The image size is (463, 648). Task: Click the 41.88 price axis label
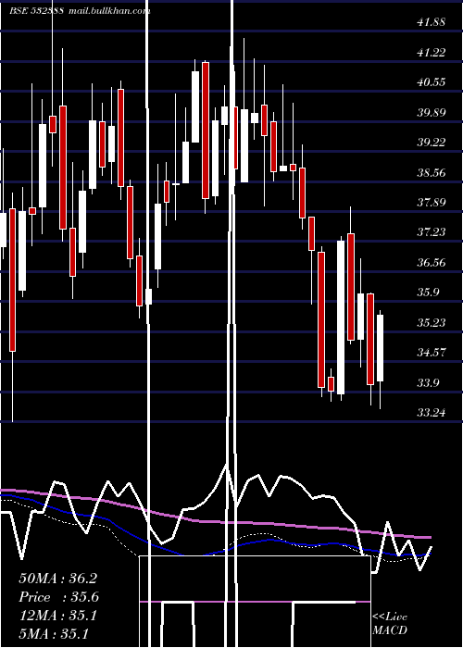[432, 22]
